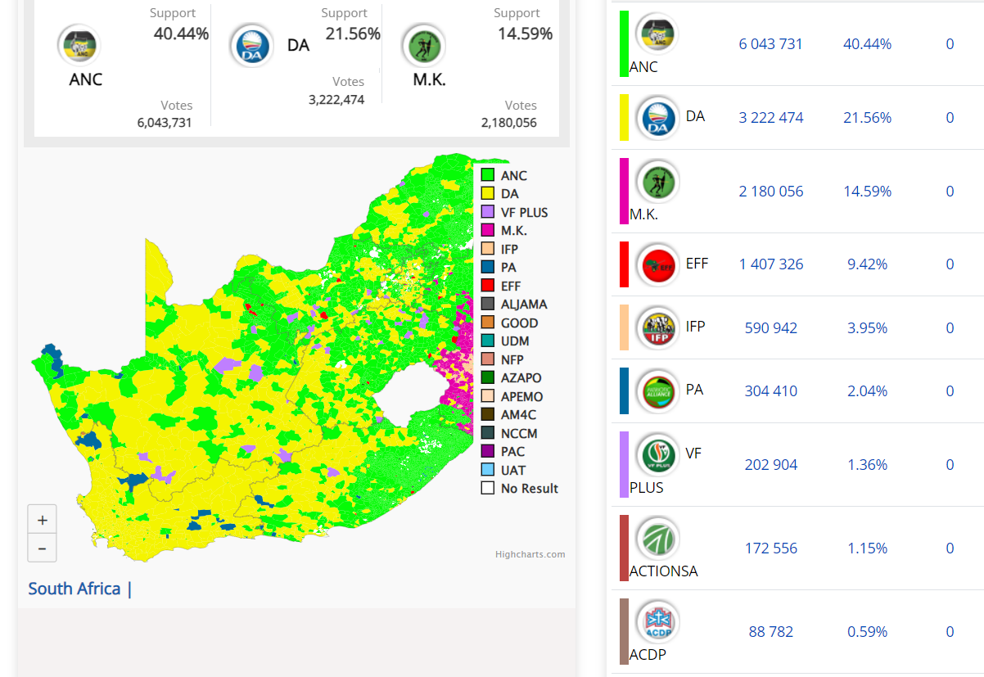
Task: Click DA vote count 3 222 474 in the table
Action: click(771, 118)
